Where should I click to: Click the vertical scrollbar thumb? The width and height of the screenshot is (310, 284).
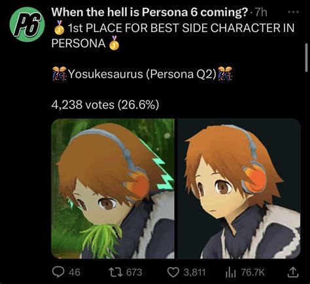[x=306, y=57]
